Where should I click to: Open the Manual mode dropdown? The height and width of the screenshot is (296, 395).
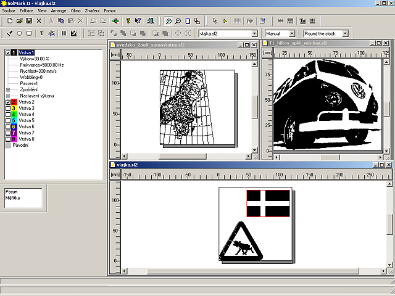(x=292, y=33)
